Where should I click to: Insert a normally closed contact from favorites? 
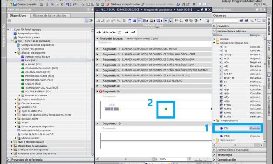(x=105, y=32)
